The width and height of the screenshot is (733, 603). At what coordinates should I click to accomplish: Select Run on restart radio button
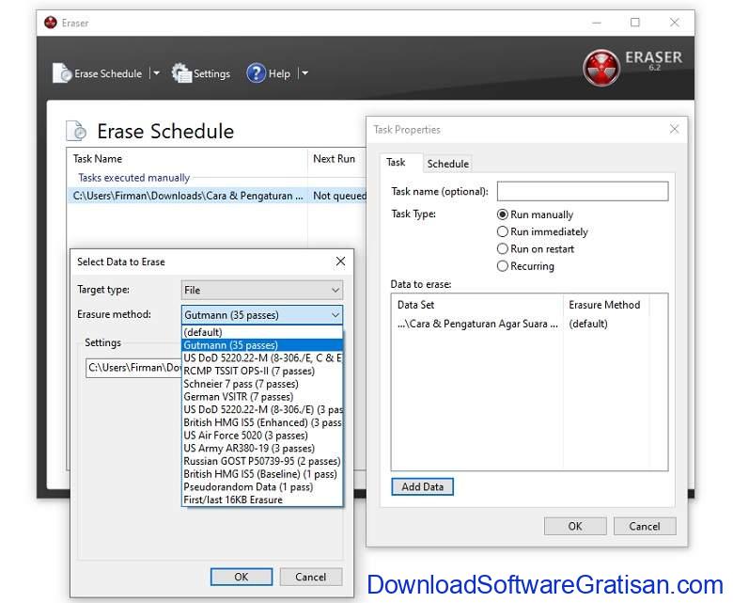coord(502,249)
